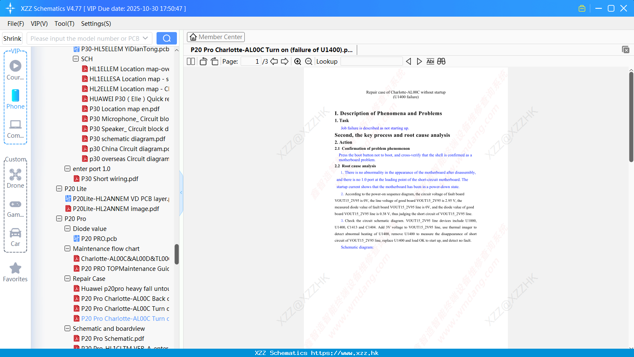Screen dimensions: 634x357
Task: Open the Settings(S) menu
Action: (96, 24)
